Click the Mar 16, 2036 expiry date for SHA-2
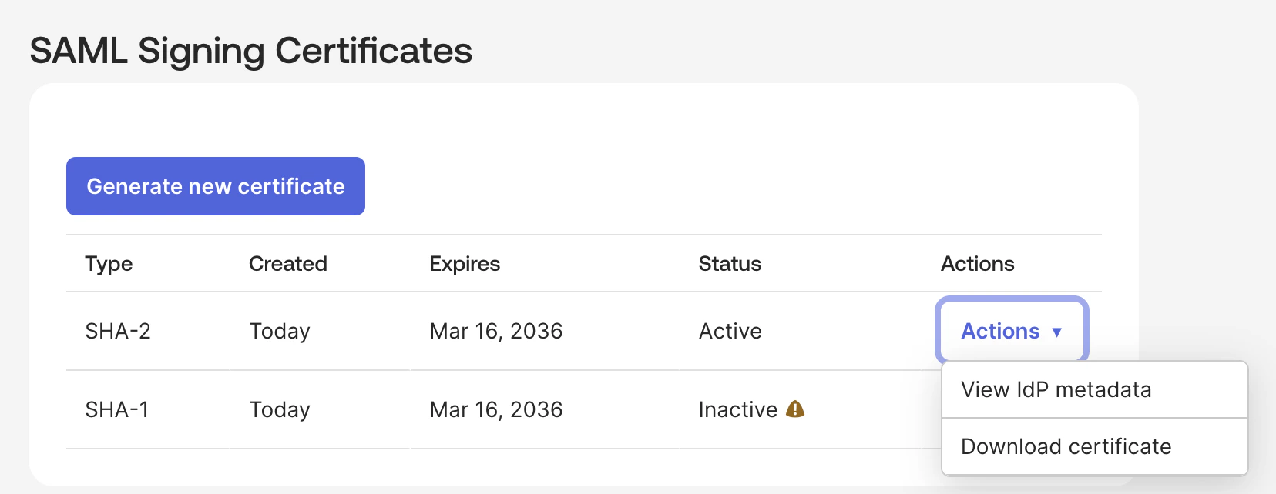The width and height of the screenshot is (1276, 494). pyautogui.click(x=496, y=331)
